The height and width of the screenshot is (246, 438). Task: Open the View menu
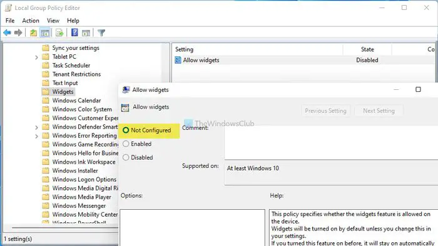[53, 21]
